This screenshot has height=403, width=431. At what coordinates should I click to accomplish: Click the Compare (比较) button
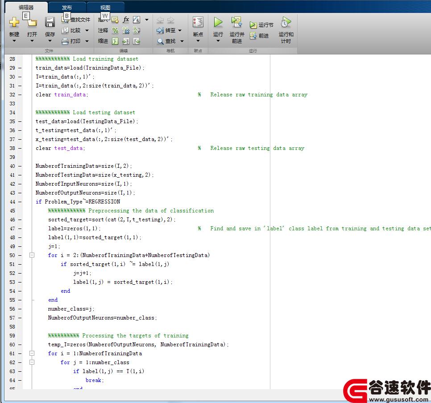[71, 30]
